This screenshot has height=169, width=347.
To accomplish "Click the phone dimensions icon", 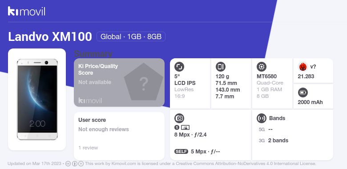I will [220, 67].
